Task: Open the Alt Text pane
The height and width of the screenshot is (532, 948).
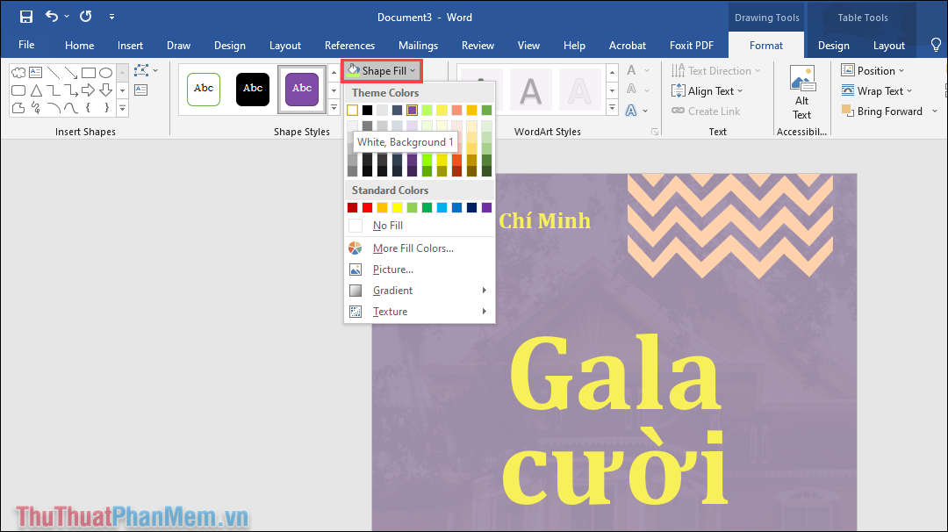Action: 801,90
